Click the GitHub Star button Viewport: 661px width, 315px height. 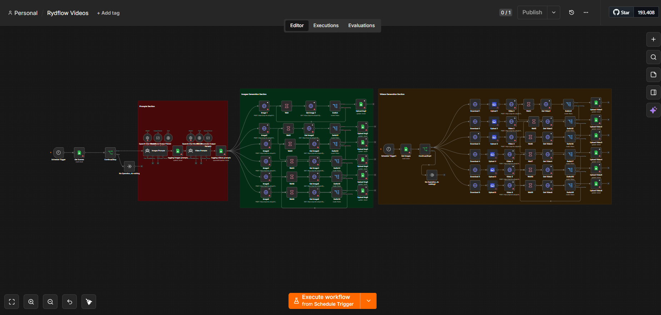(621, 12)
